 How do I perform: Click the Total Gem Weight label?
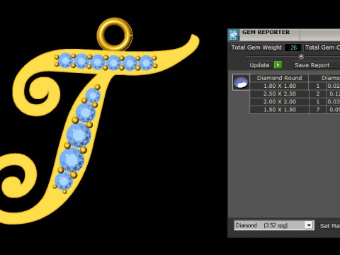256,47
